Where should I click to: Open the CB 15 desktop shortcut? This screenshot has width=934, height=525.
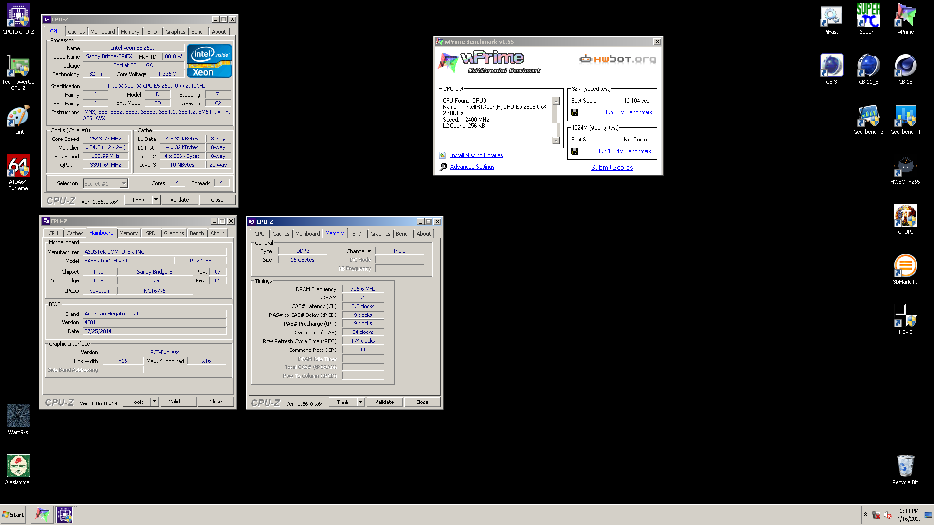[905, 70]
